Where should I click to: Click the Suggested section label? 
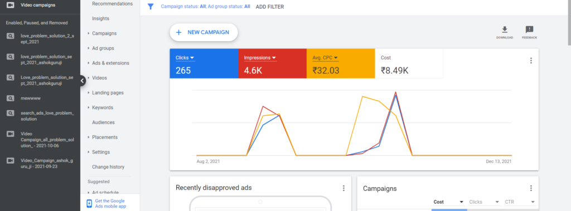[x=99, y=181]
